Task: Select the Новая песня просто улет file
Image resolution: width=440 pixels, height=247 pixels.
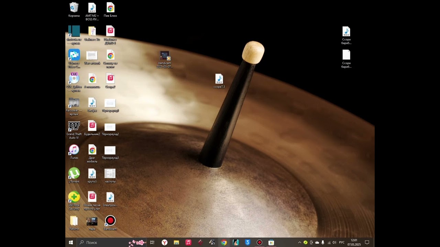Action: tap(92, 201)
